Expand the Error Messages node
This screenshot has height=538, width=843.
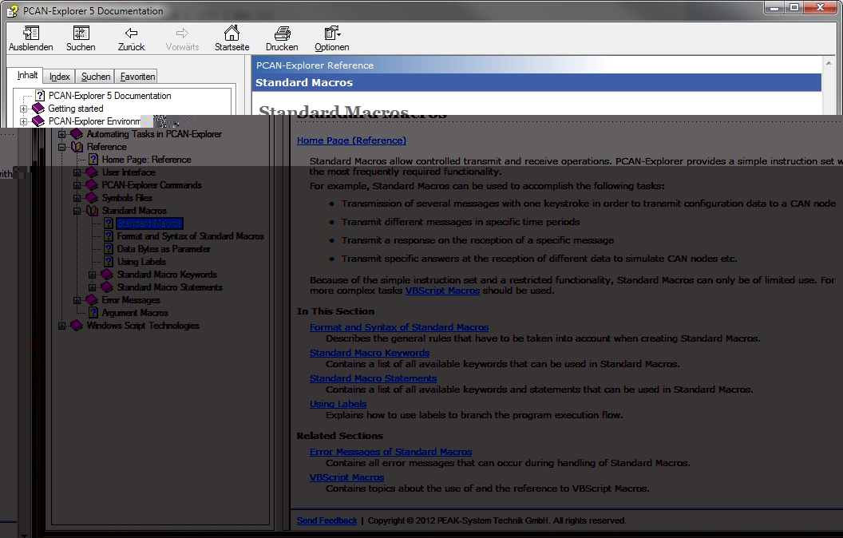click(x=77, y=300)
